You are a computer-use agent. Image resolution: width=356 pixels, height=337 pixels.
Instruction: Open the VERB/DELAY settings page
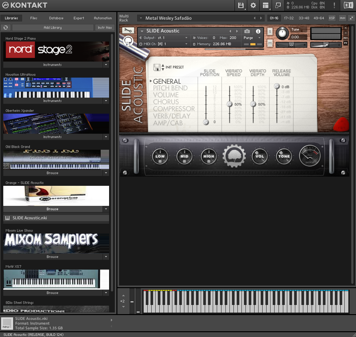click(172, 116)
